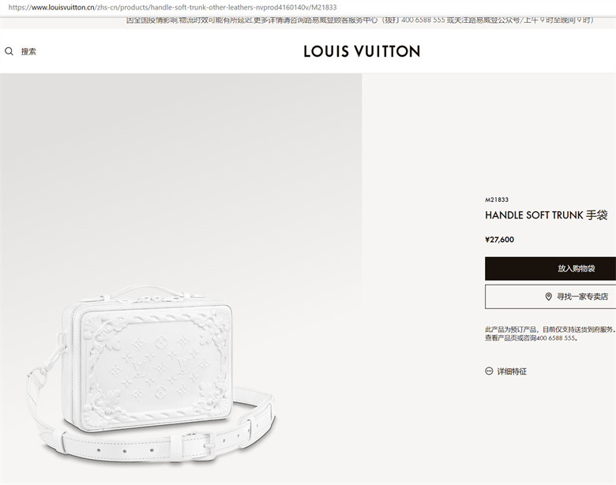Image resolution: width=616 pixels, height=485 pixels.
Task: Focus the URL address bar
Action: [172, 7]
